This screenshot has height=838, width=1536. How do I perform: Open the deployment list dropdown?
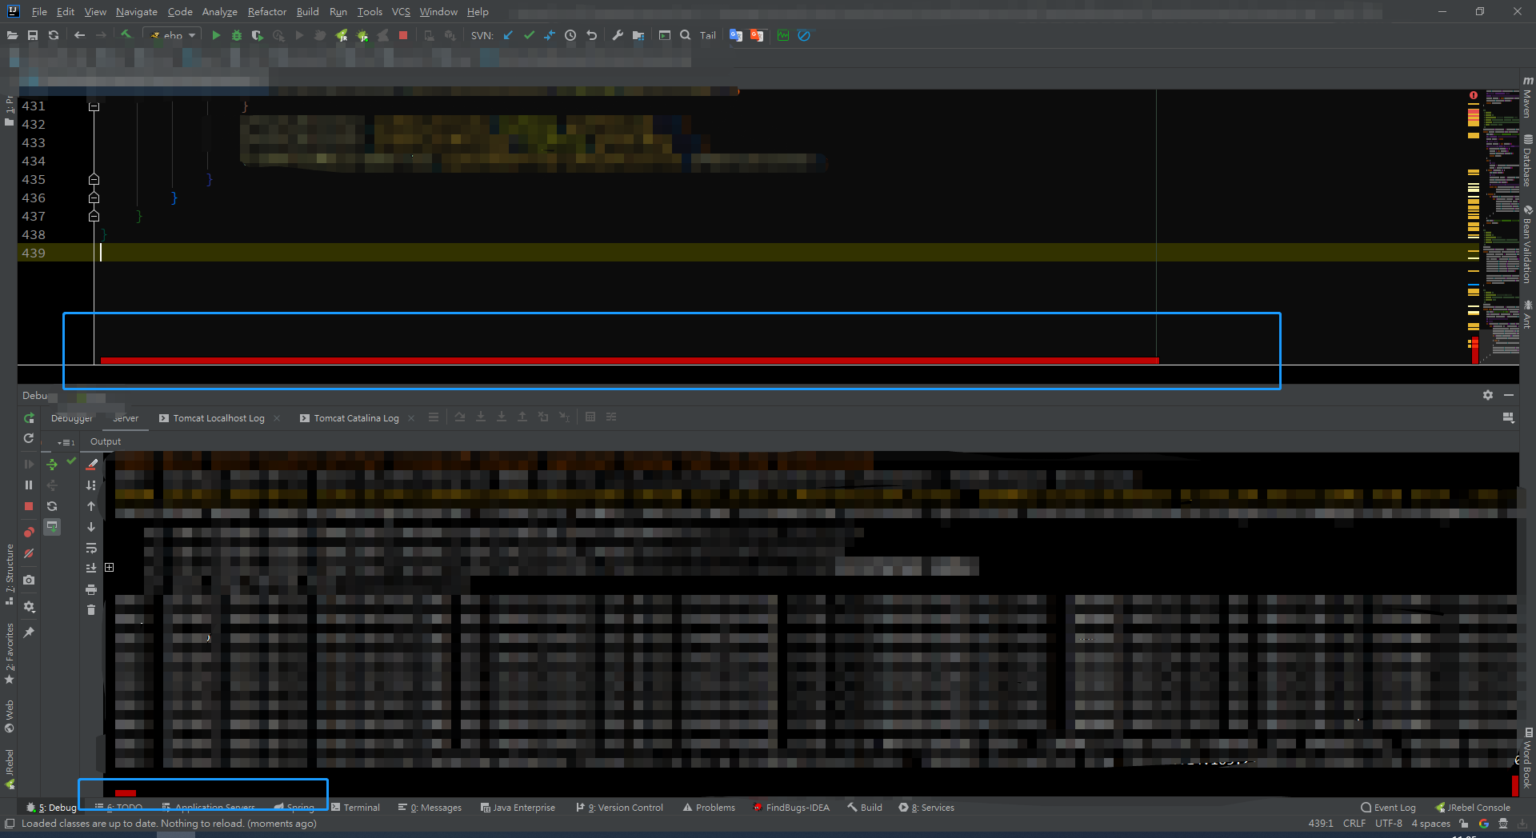[x=66, y=442]
